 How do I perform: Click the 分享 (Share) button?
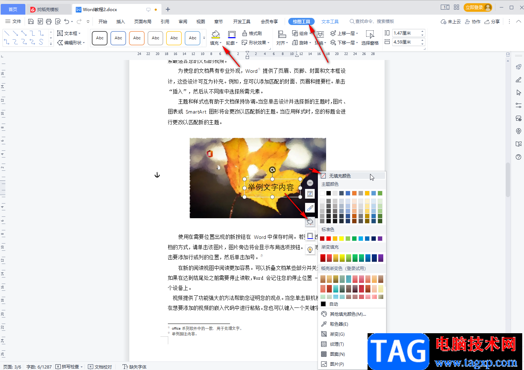click(492, 21)
